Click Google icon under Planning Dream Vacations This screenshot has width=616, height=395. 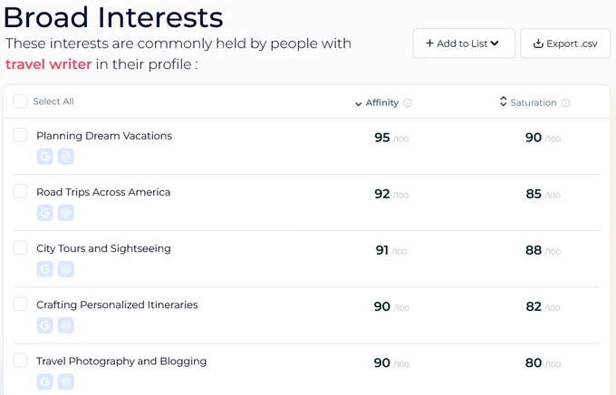pyautogui.click(x=44, y=157)
